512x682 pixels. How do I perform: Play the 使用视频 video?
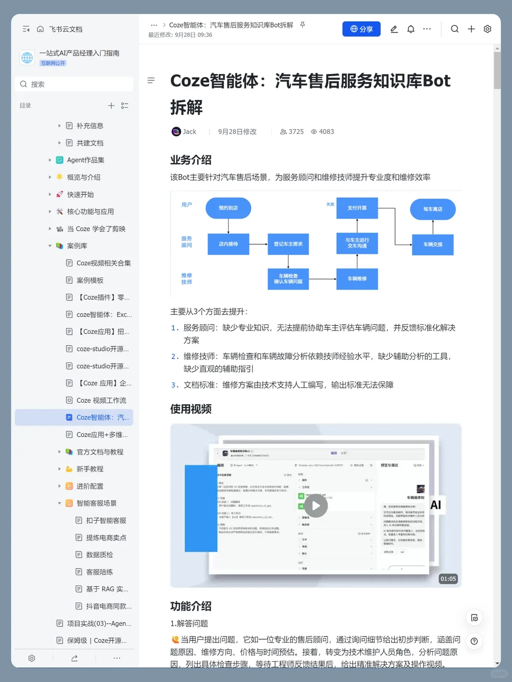coord(316,506)
